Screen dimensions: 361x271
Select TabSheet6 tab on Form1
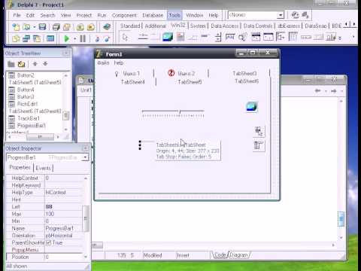(x=247, y=81)
